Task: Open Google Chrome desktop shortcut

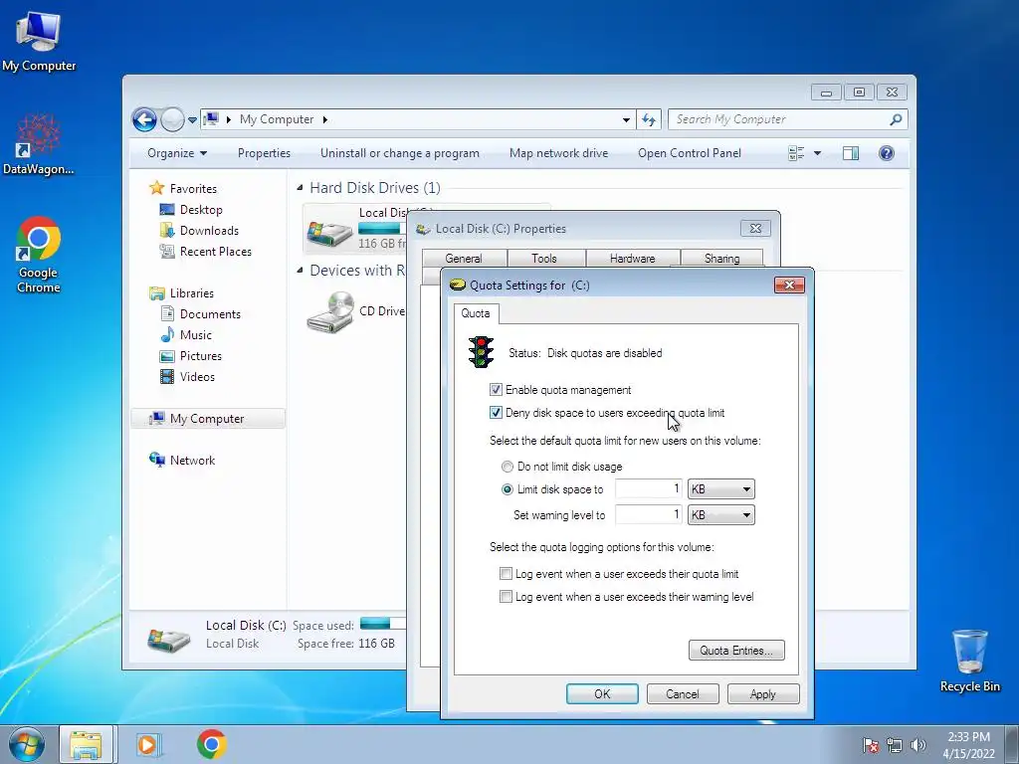Action: tap(39, 255)
